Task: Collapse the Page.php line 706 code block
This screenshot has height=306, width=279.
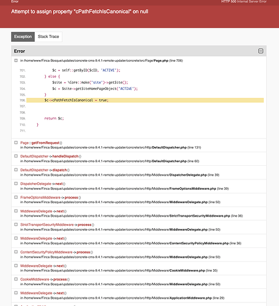Action: point(16,61)
